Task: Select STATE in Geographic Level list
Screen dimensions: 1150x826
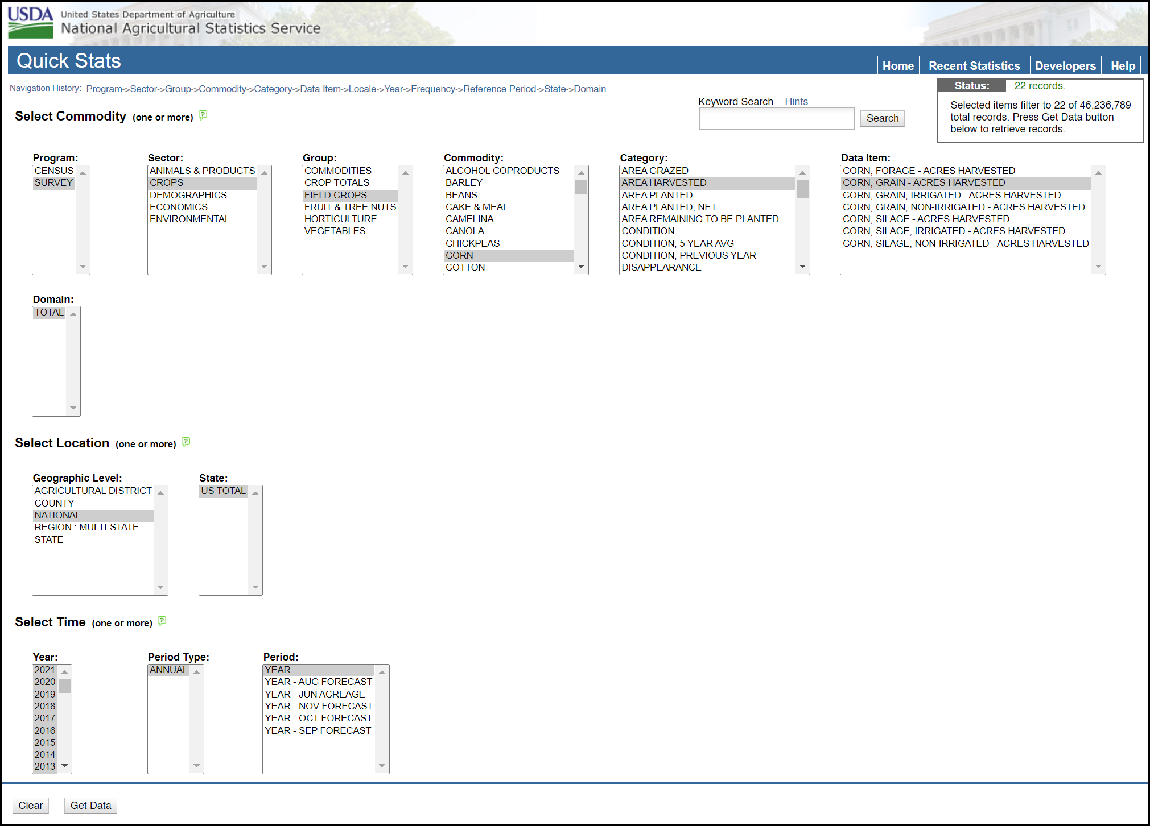Action: [49, 539]
